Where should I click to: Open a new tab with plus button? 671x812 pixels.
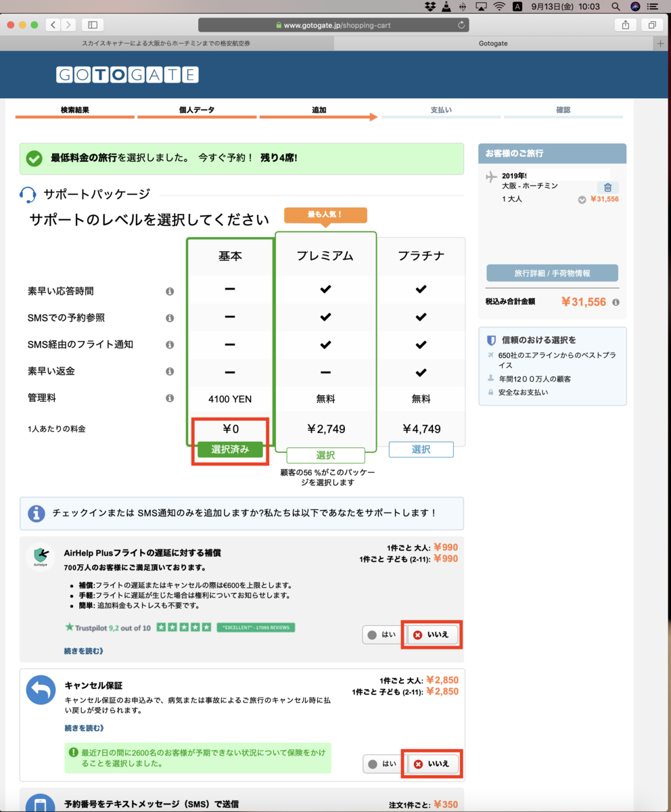pyautogui.click(x=661, y=43)
